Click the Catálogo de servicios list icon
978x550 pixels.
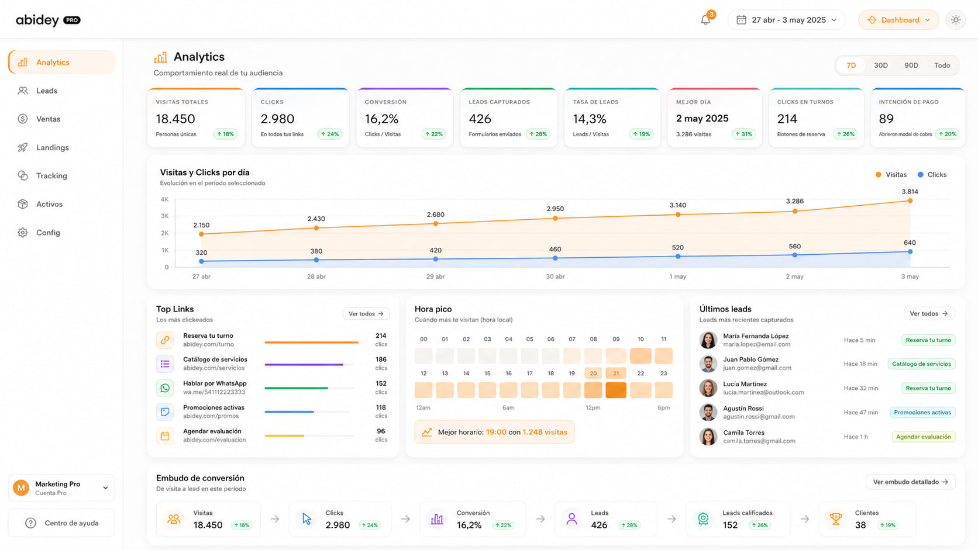click(165, 364)
